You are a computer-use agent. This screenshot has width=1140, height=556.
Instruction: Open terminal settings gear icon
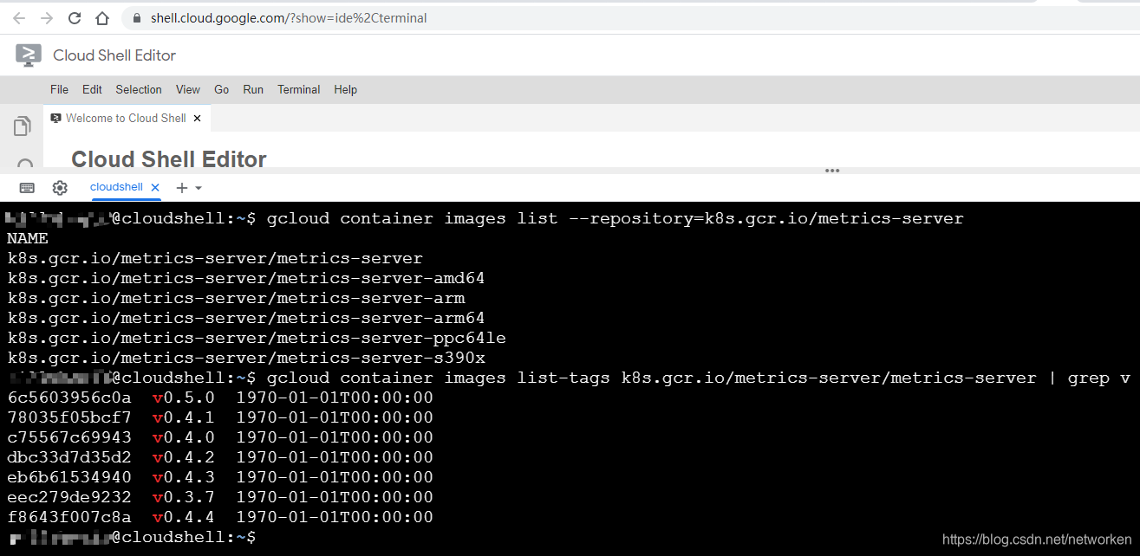pos(60,188)
